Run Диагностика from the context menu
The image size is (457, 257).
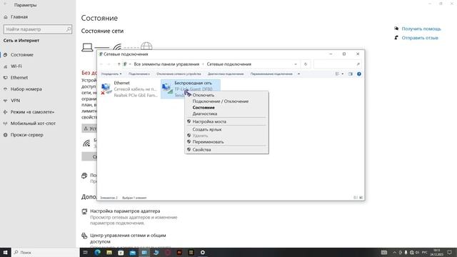coord(205,114)
